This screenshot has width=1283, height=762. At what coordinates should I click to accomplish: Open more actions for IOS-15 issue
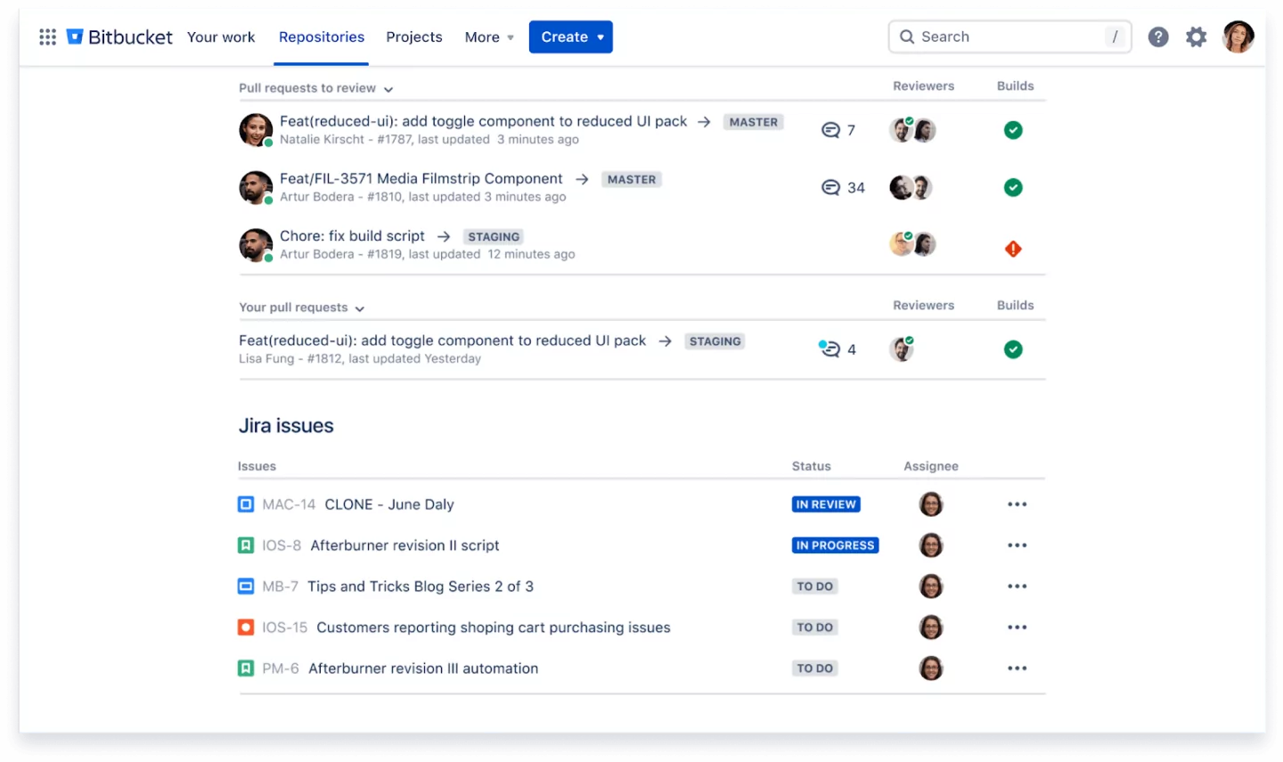[x=1017, y=627]
